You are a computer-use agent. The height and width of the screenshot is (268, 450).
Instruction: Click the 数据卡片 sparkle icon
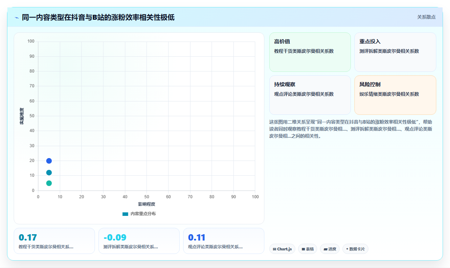point(347,249)
